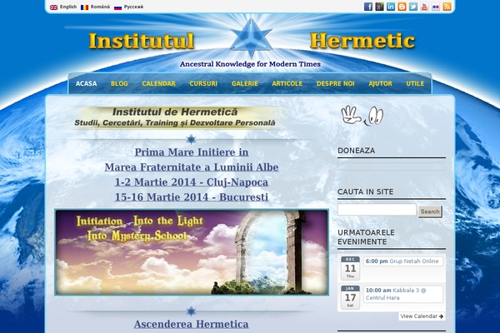This screenshot has width=500, height=333.
Task: Click the Hermetic heading text
Action: pyautogui.click(x=362, y=41)
